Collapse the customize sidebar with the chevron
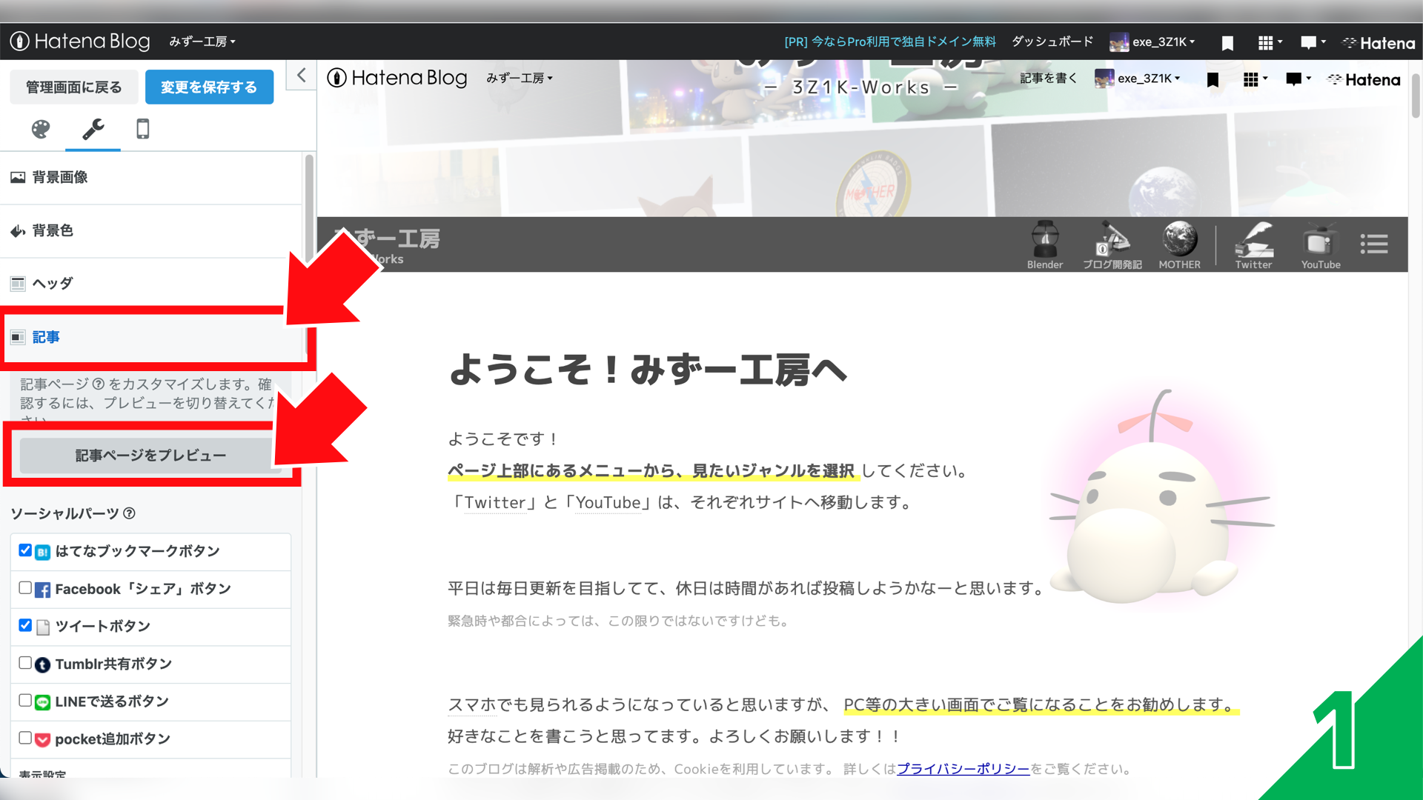 coord(302,75)
